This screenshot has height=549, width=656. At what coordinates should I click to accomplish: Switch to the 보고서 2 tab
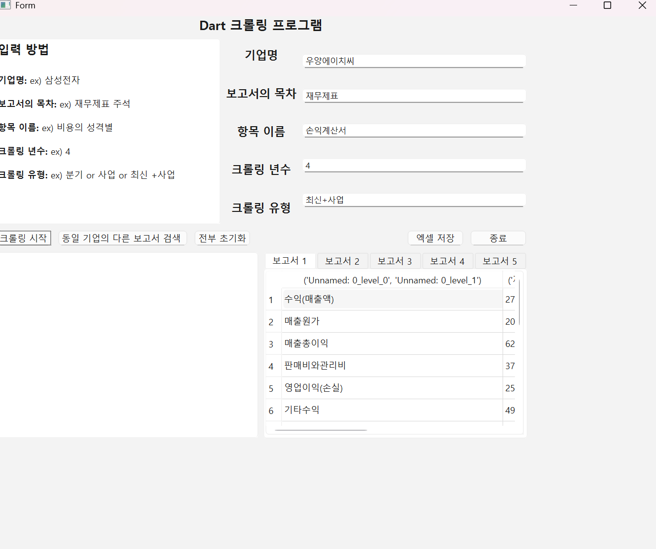[342, 261]
